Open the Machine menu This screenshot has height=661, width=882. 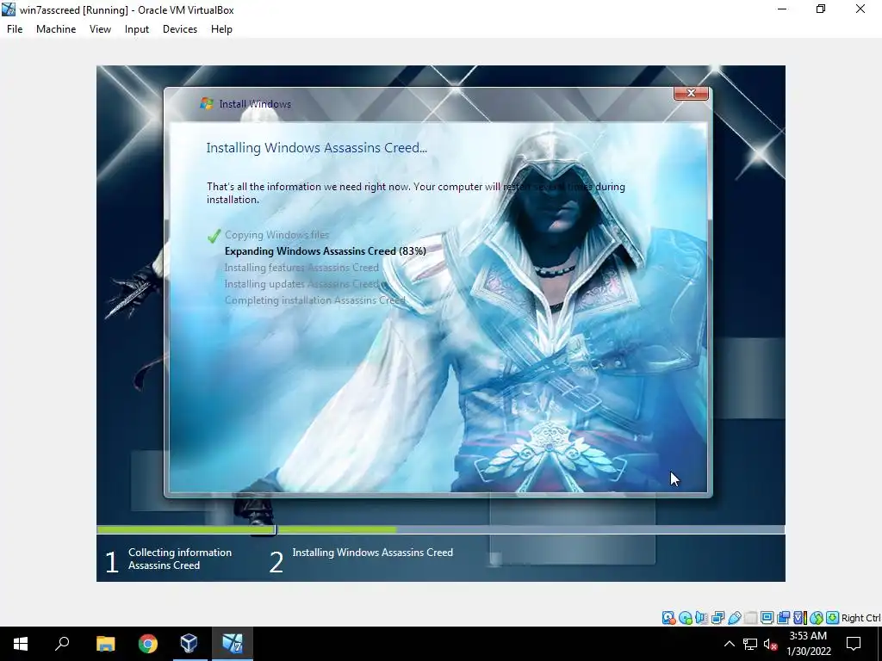tap(56, 29)
